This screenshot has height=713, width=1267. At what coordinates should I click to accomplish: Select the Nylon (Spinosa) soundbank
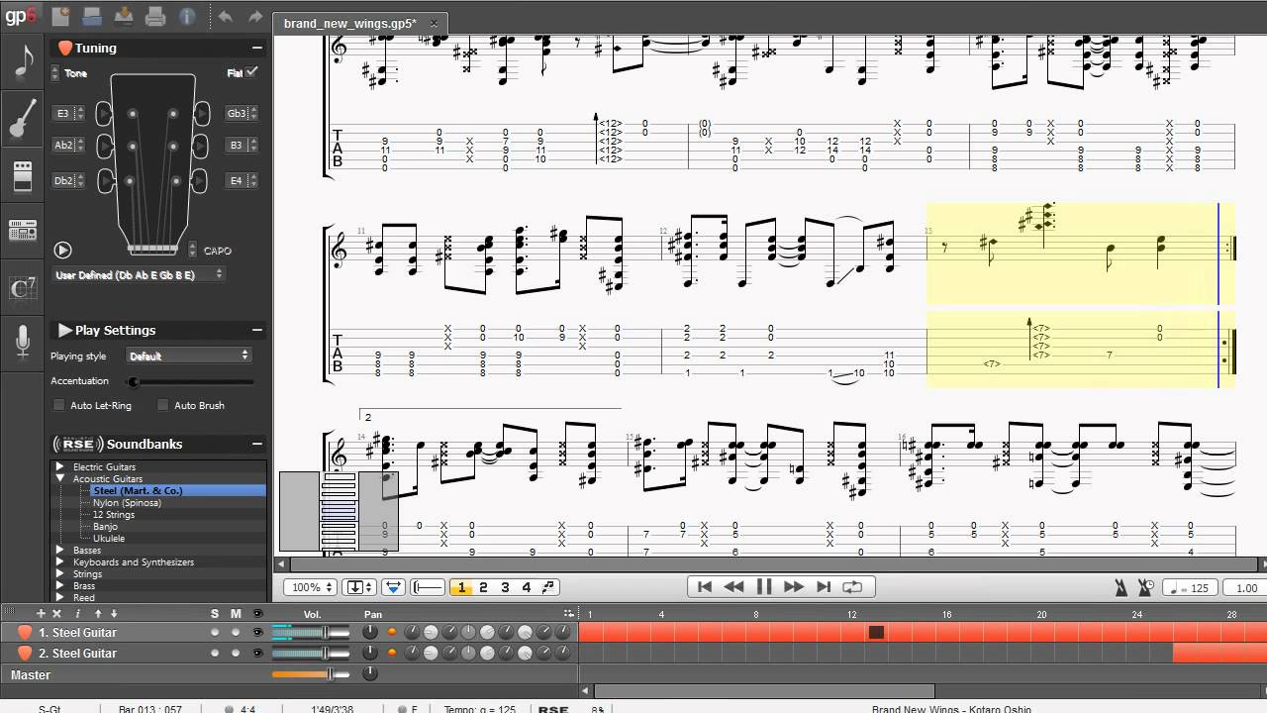(x=127, y=502)
